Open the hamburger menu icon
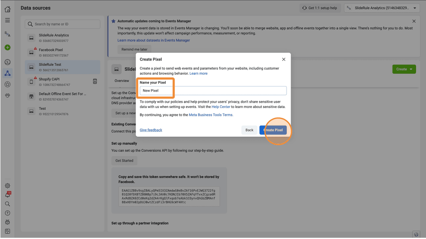 [x=7, y=21]
